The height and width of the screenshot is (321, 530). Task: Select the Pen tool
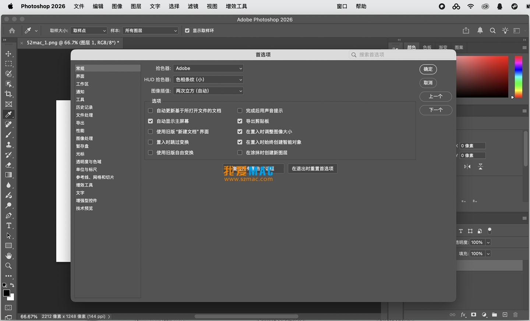[9, 216]
